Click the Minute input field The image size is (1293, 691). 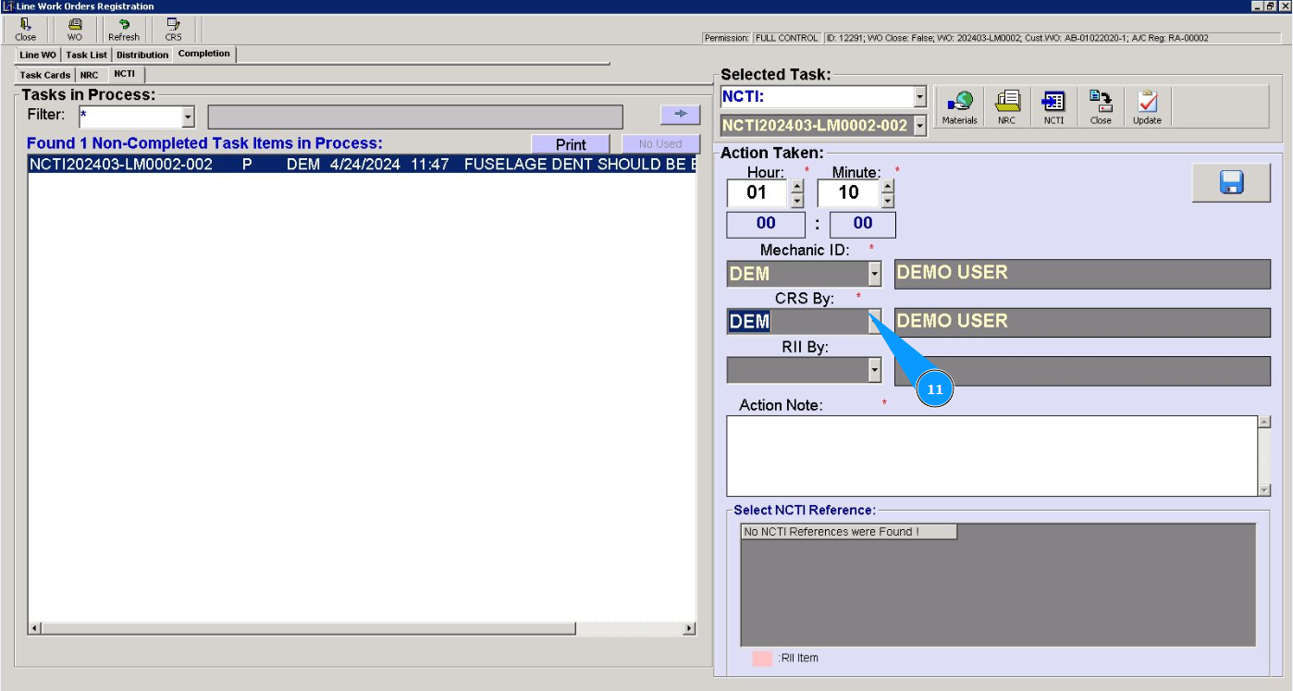click(848, 192)
